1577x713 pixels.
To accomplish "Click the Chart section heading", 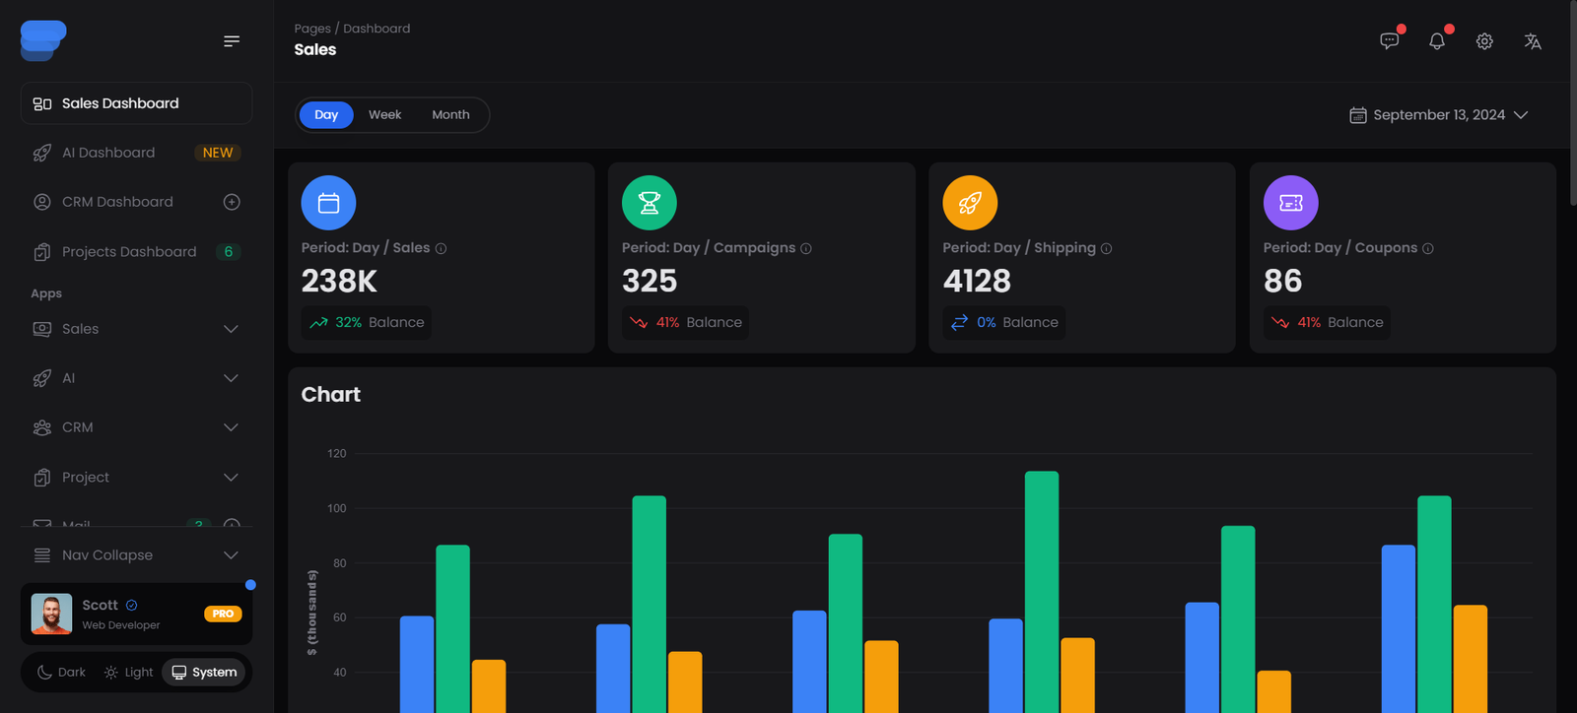I will (x=330, y=395).
